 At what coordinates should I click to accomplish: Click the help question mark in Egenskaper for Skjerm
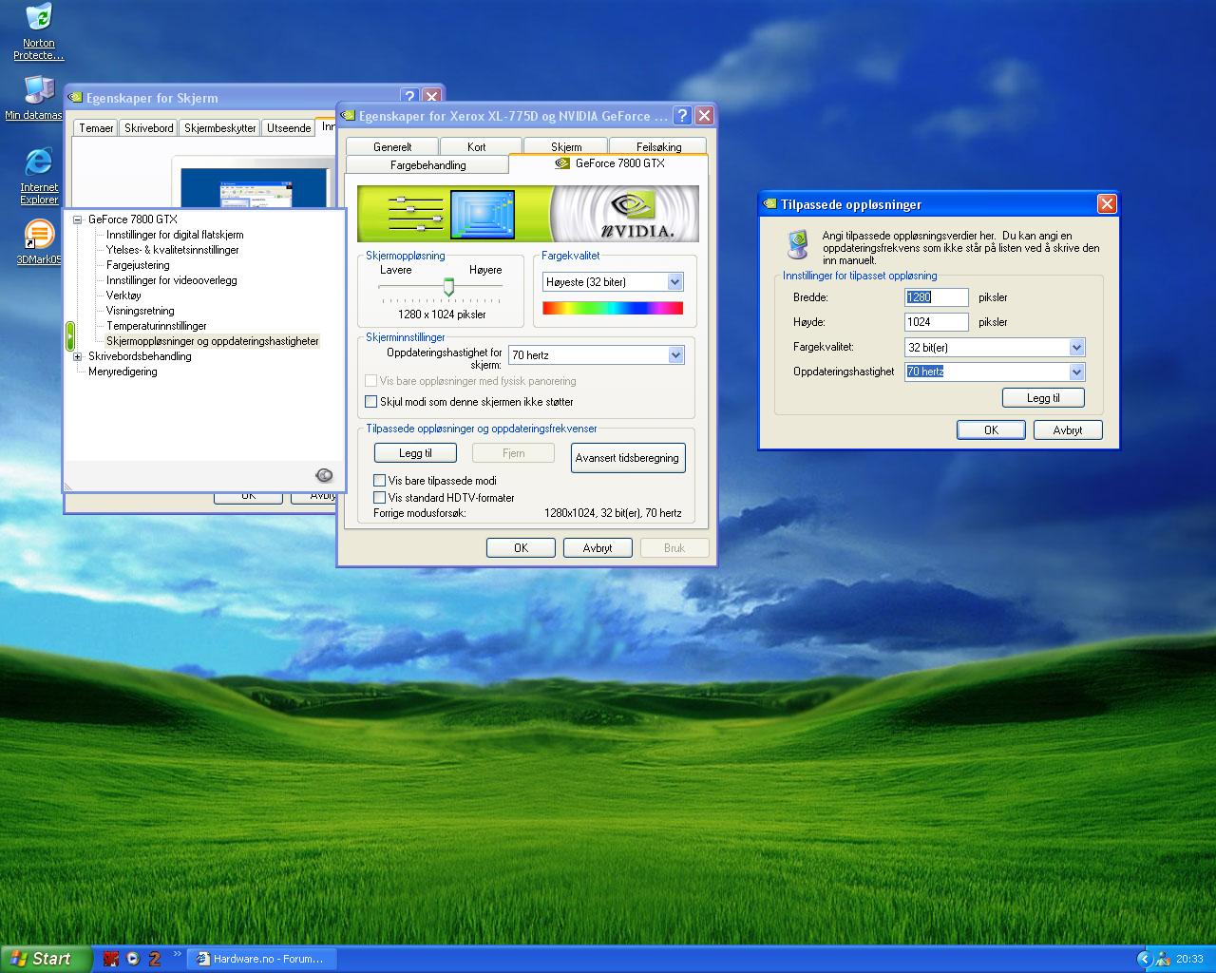pyautogui.click(x=409, y=97)
